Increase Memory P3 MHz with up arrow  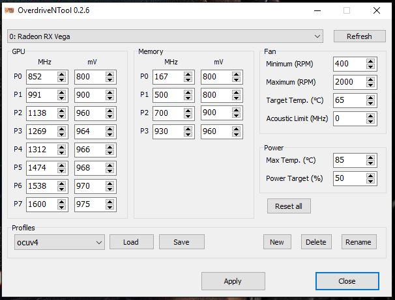188,129
